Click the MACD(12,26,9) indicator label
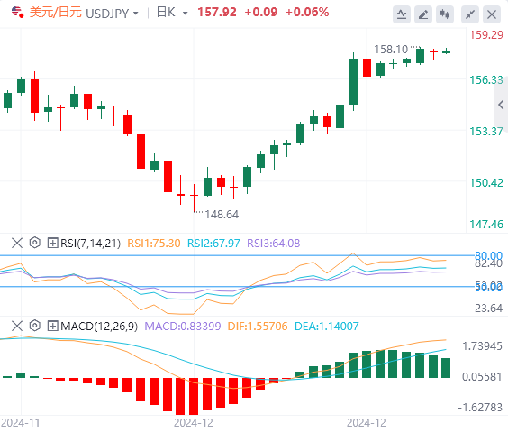The image size is (508, 433). pyautogui.click(x=99, y=327)
